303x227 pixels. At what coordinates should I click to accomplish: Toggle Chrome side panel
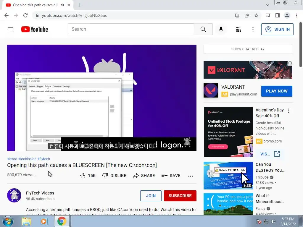pos(278,15)
